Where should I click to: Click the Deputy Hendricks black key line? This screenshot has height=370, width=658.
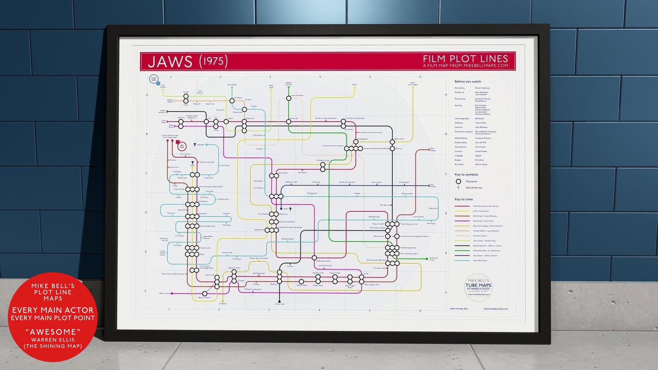pyautogui.click(x=462, y=246)
